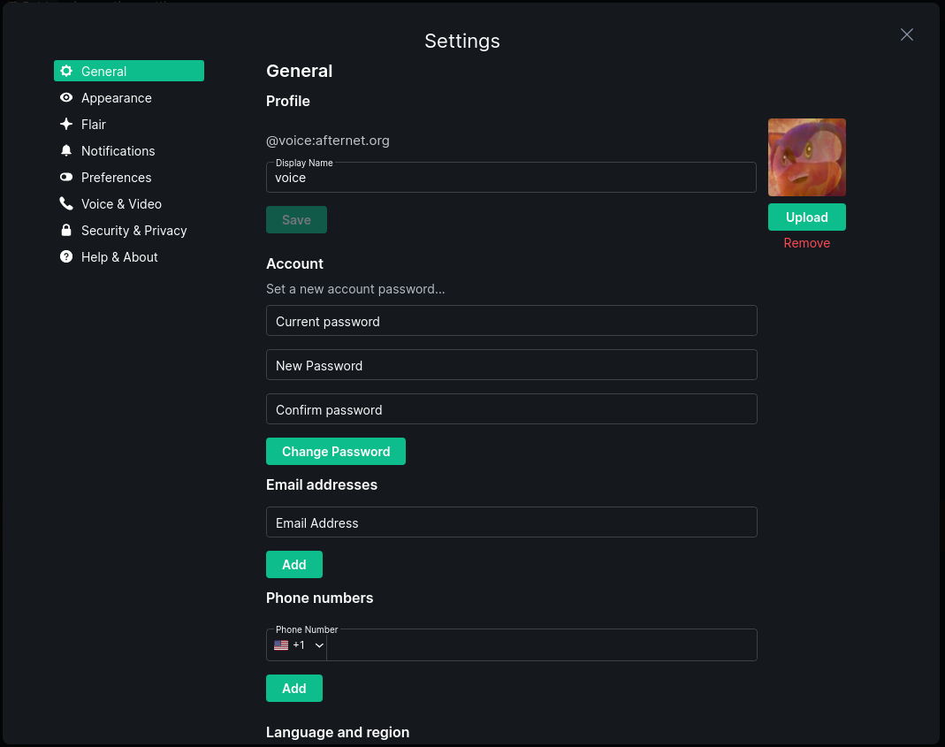Upload a new profile picture
Viewport: 945px width, 747px height.
[x=806, y=217]
